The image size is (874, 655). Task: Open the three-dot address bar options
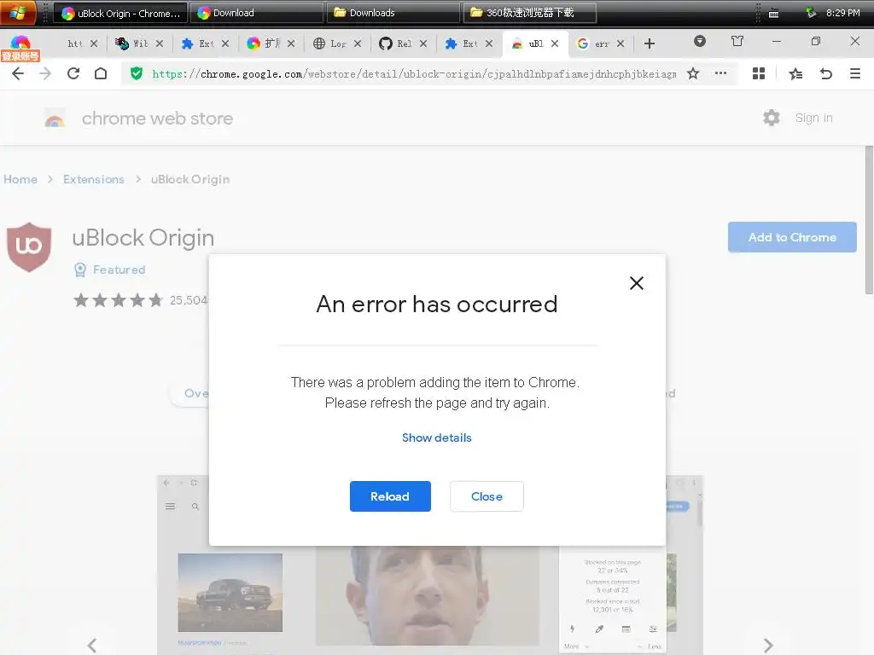[720, 73]
